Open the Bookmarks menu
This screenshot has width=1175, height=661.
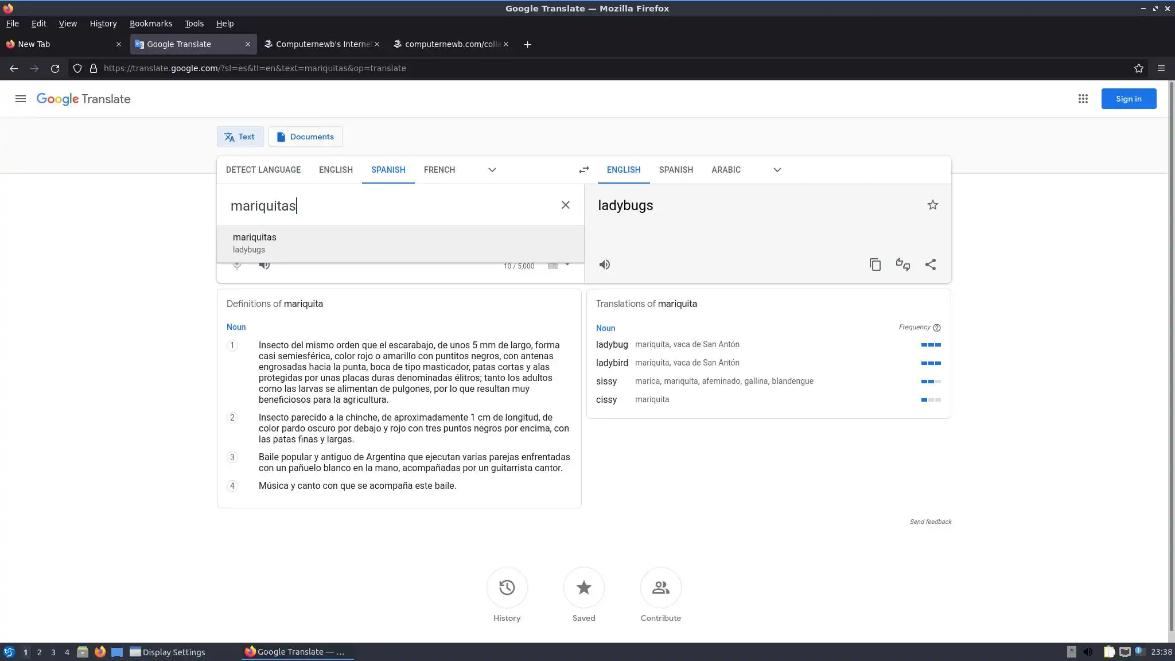150,24
